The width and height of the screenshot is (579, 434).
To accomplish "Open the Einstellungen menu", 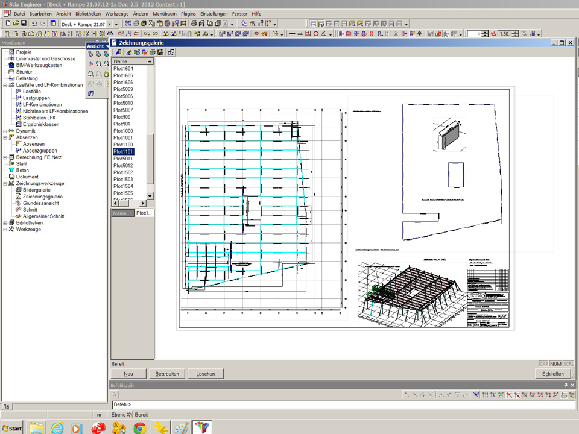I will (214, 13).
